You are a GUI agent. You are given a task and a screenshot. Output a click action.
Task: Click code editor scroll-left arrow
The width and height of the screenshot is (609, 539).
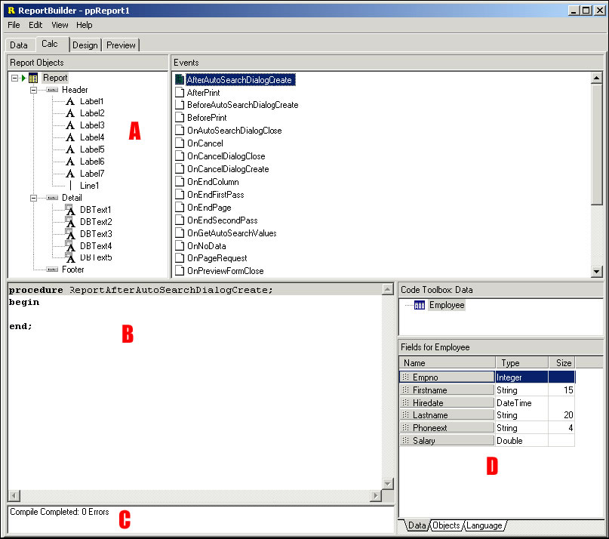[x=14, y=495]
